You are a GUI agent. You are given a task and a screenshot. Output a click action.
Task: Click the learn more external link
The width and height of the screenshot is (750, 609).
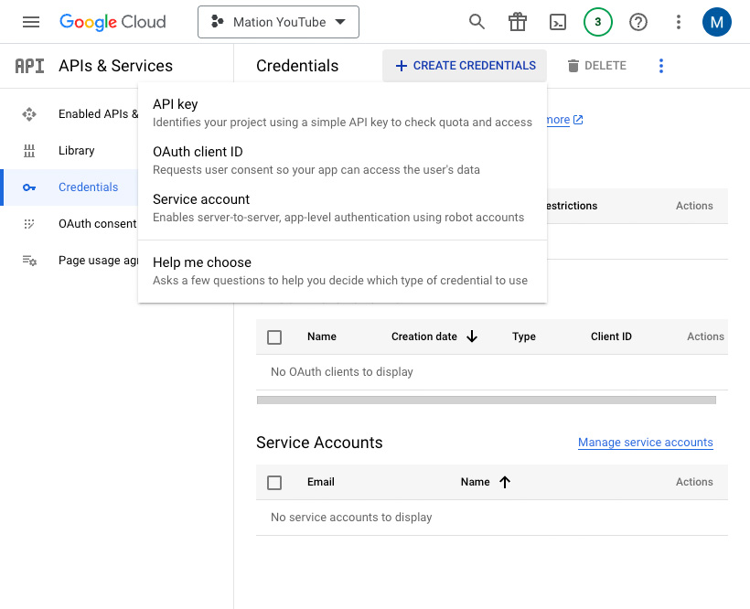tap(564, 120)
